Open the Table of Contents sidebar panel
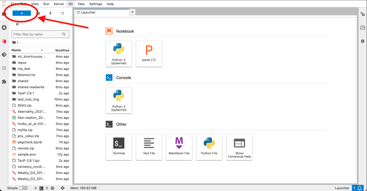The width and height of the screenshot is (367, 191). pos(4,68)
